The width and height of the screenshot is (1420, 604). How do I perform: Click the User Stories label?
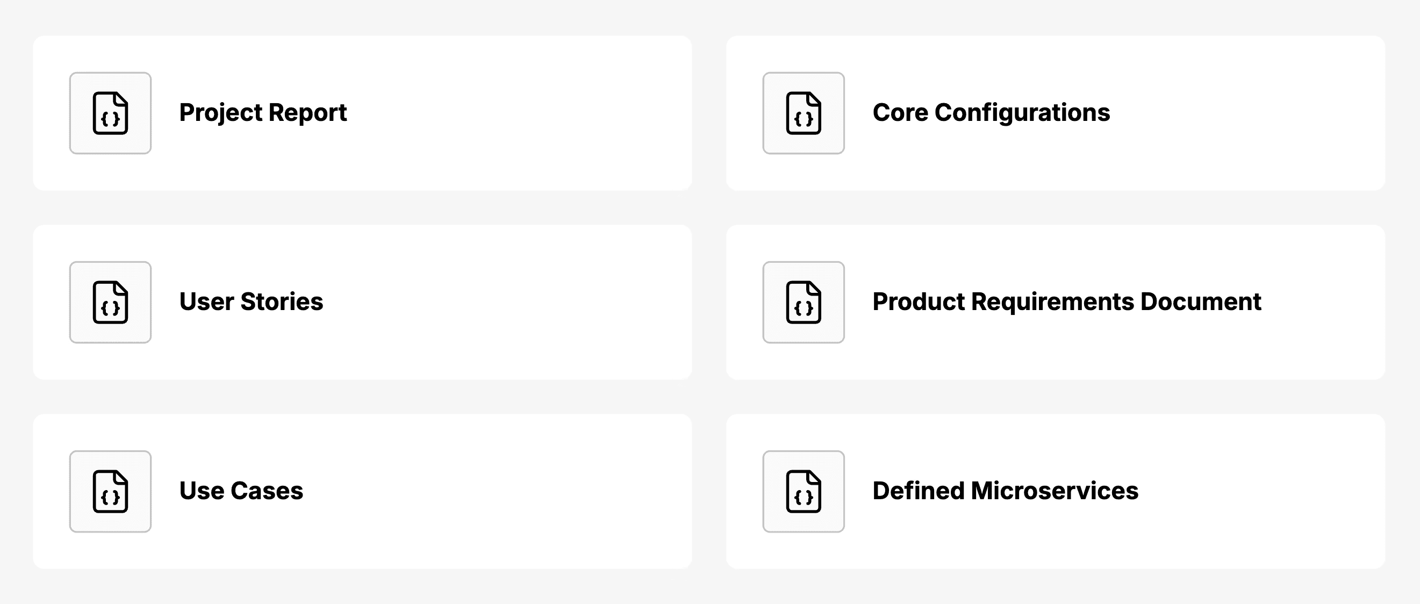252,301
